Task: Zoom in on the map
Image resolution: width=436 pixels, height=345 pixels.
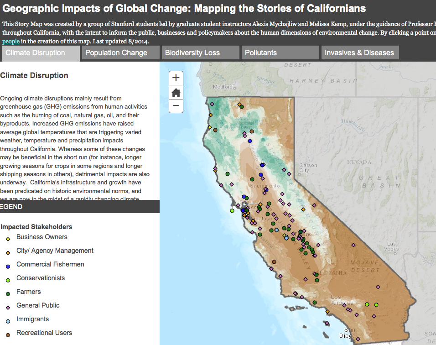Action: click(x=176, y=78)
